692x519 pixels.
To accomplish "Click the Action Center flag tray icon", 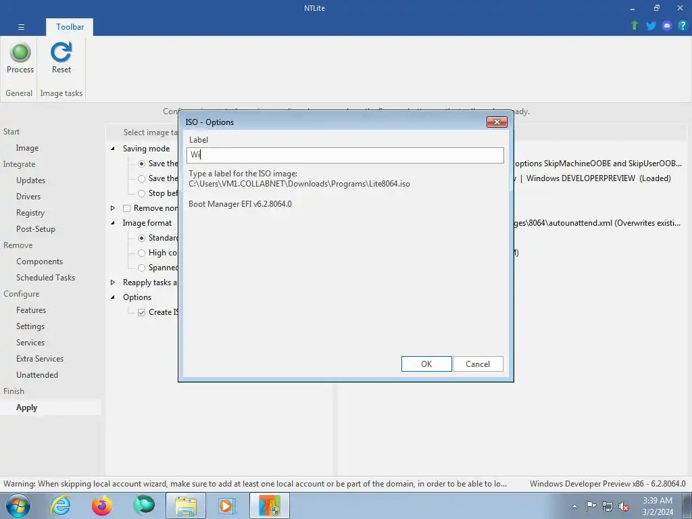I will [591, 506].
